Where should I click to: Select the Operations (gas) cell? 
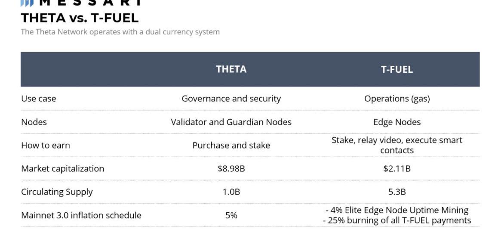397,99
